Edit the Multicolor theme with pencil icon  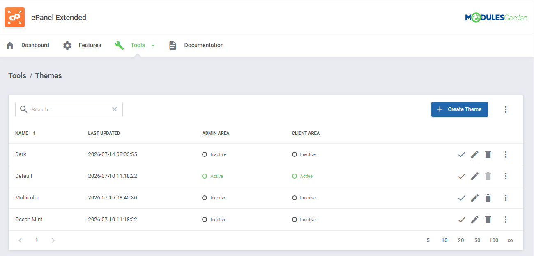(x=475, y=198)
